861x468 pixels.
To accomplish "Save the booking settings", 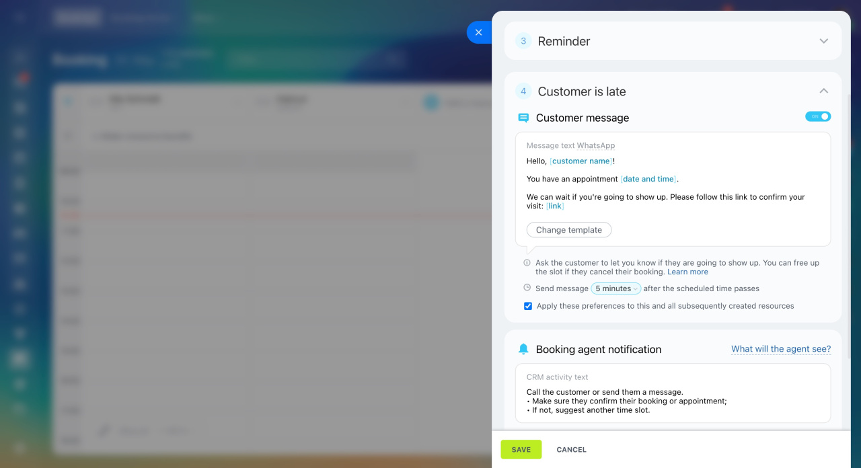I will pyautogui.click(x=521, y=450).
